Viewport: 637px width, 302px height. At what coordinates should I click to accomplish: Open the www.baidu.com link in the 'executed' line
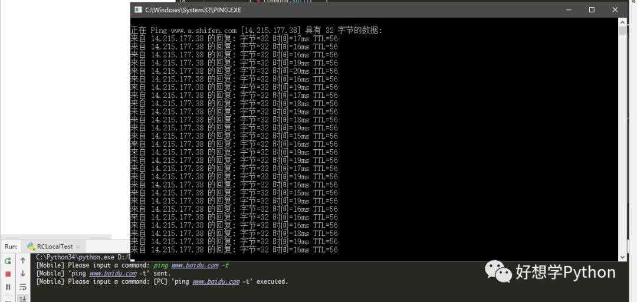click(x=216, y=282)
